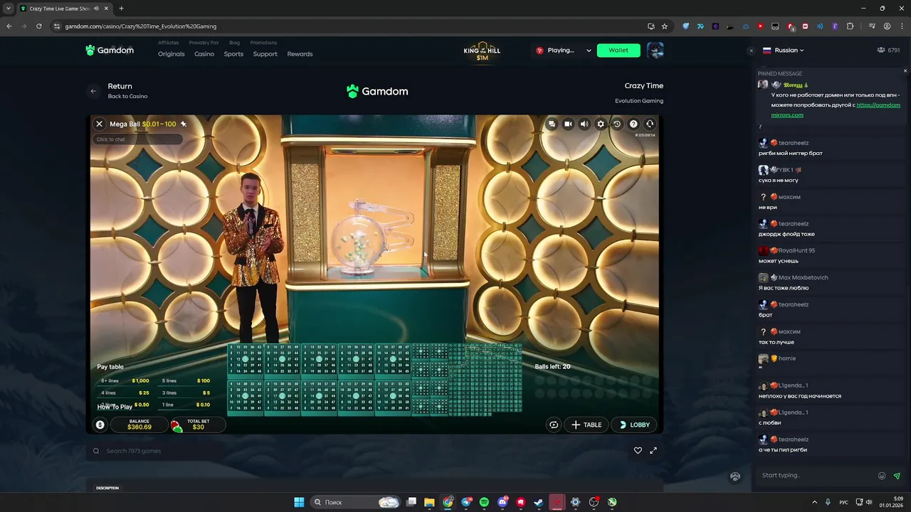The width and height of the screenshot is (911, 512).
Task: Open the Casino menu
Action: (x=204, y=54)
